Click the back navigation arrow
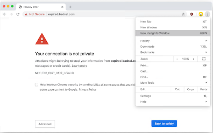Image resolution: width=213 pixels, height=133 pixels. click(x=5, y=14)
